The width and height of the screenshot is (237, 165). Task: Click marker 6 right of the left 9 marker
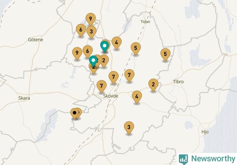pyautogui.click(x=88, y=51)
